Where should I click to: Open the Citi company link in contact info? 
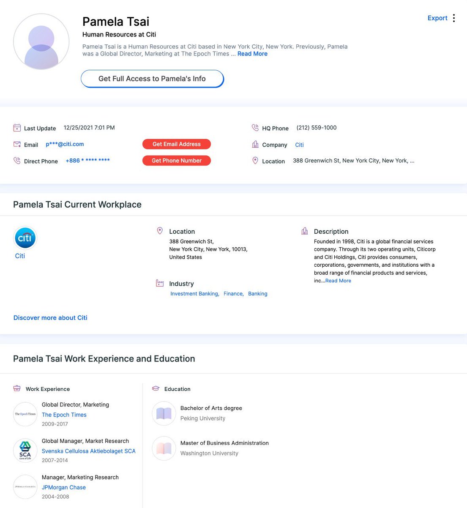point(299,145)
